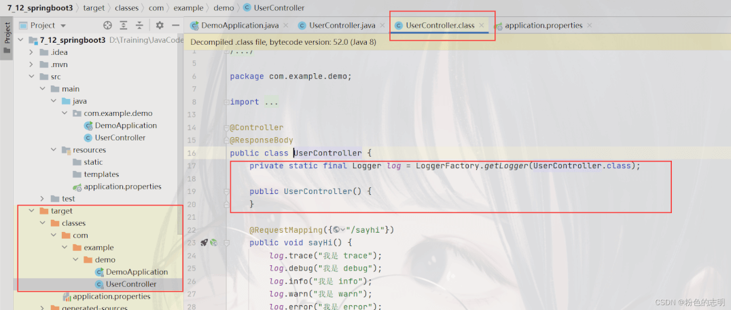Click the Collapse All icon in Project panel

click(x=141, y=25)
